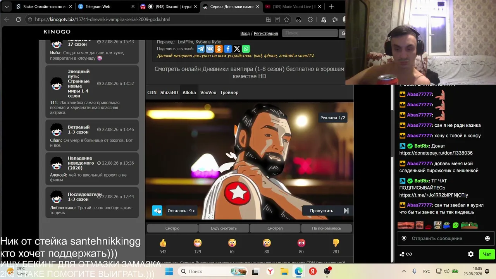Skip the ad with Пропустить button
496x279 pixels.
[322, 211]
